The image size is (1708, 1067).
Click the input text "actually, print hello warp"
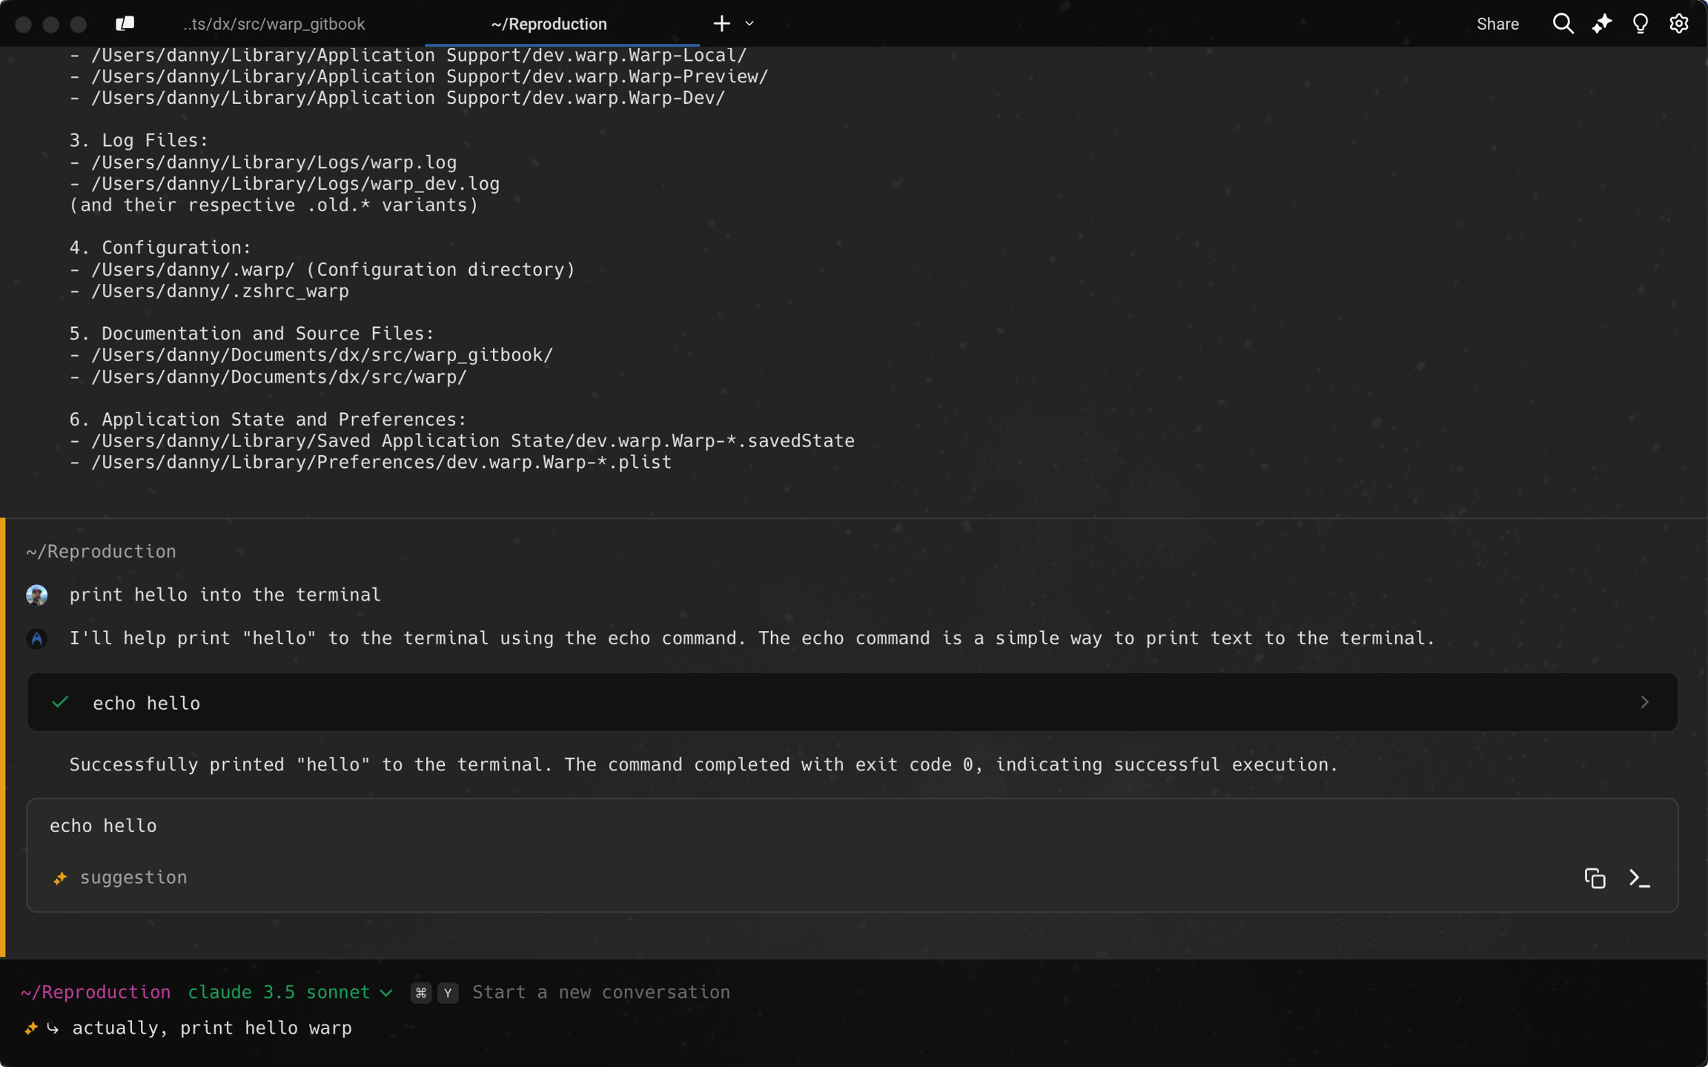pyautogui.click(x=212, y=1028)
